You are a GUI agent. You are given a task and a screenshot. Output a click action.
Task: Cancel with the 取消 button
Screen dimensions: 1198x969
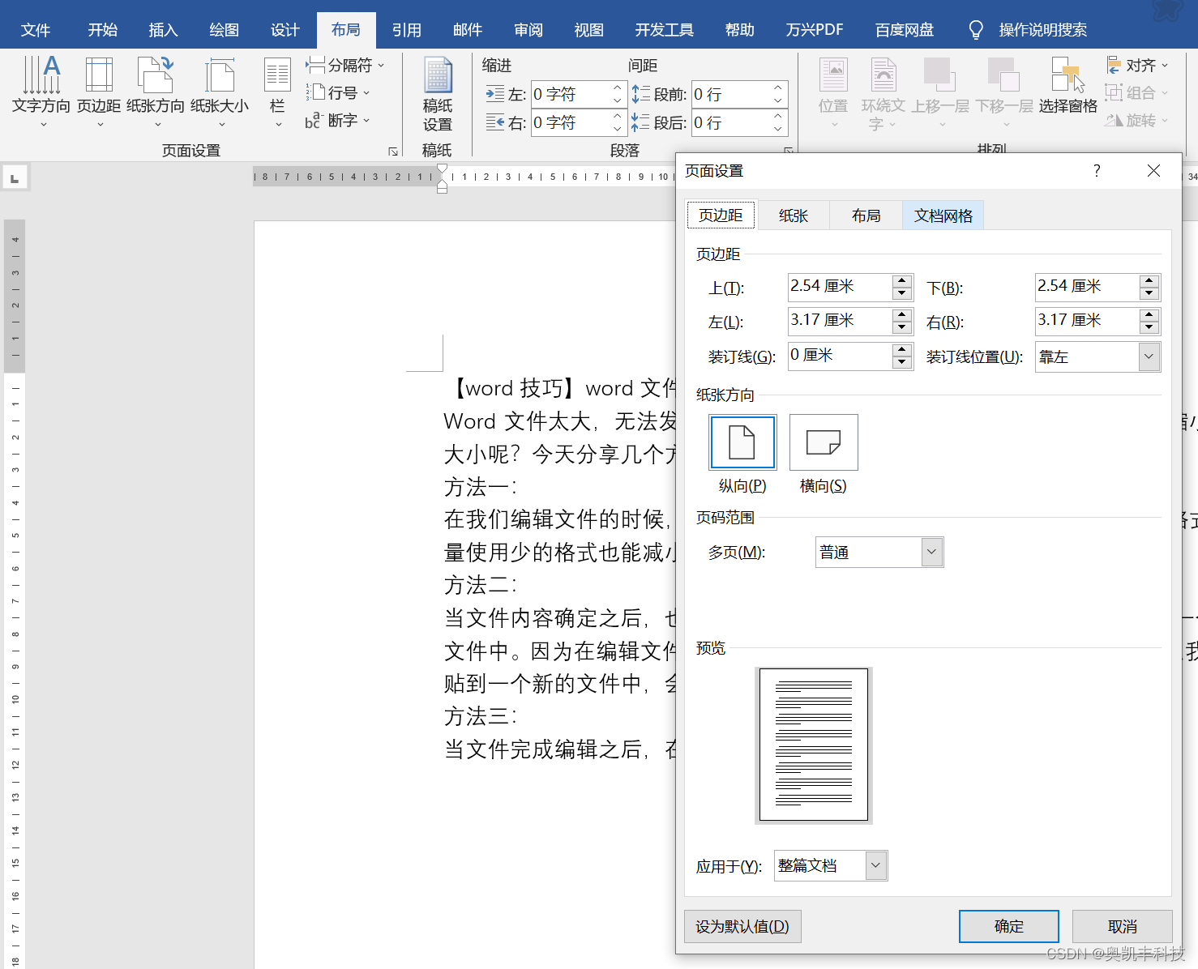pyautogui.click(x=1123, y=926)
